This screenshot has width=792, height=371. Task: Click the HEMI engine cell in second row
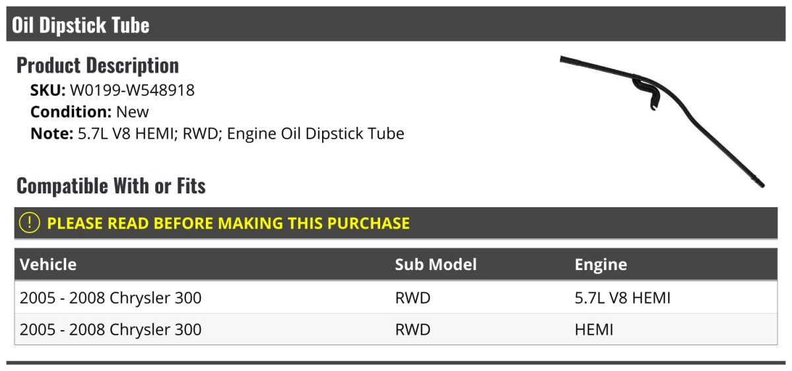coord(594,329)
